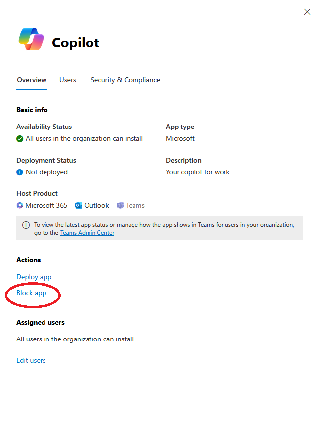Click the Not deployed text
313x424 pixels.
tap(46, 172)
